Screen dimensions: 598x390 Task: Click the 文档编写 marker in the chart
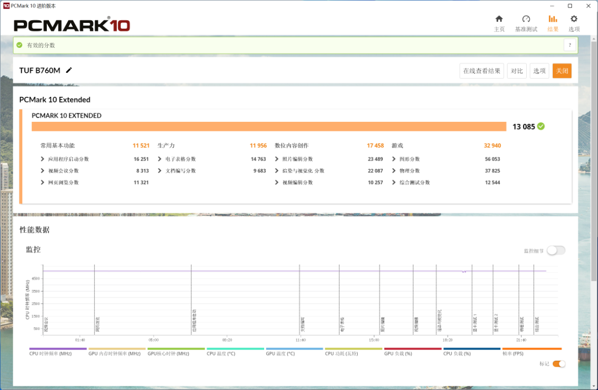303,325
